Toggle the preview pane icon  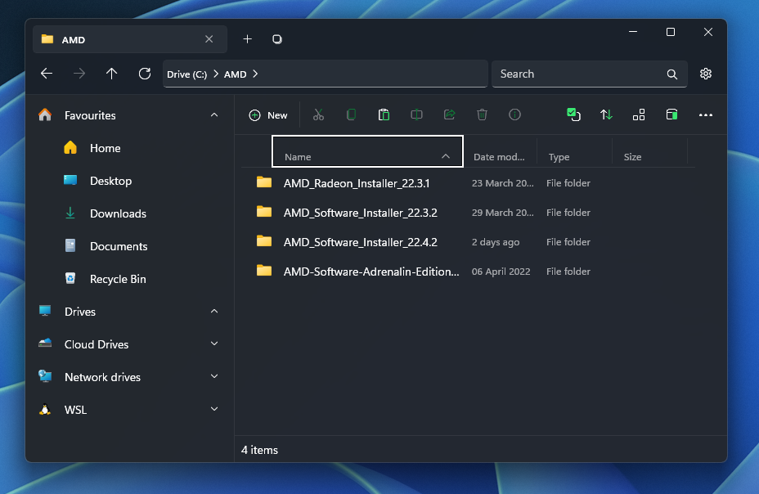(x=671, y=115)
